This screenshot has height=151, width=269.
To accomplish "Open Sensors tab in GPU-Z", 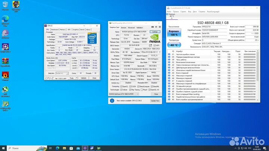I will tap(124, 28).
